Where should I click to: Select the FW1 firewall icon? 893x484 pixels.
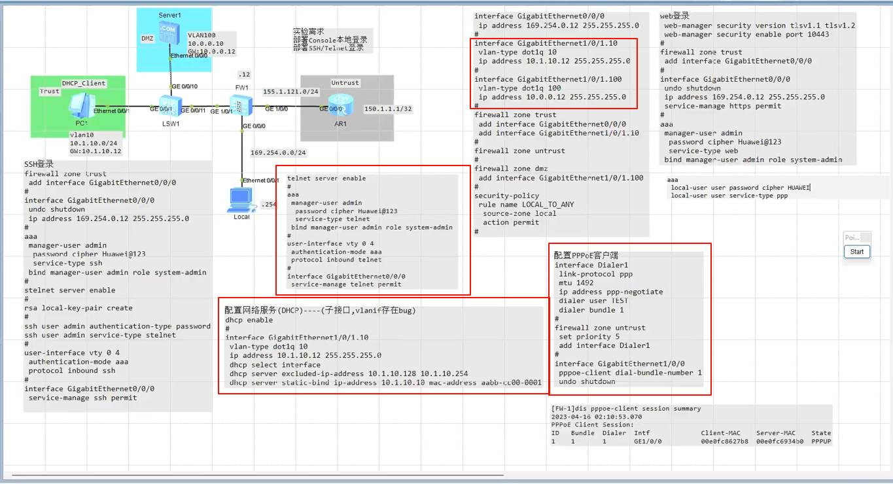point(241,105)
